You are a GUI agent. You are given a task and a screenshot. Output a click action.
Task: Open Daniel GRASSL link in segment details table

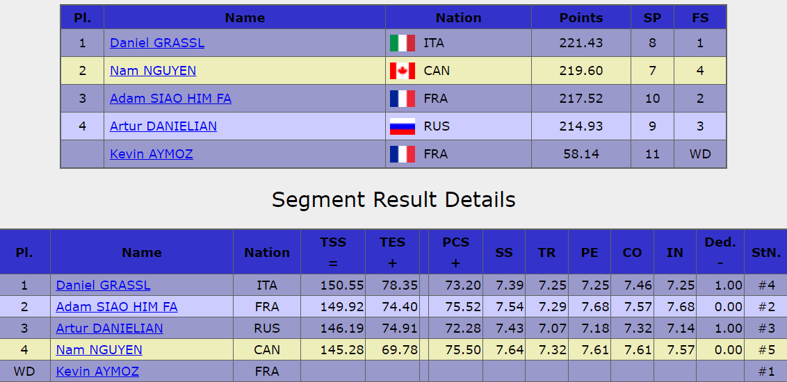[103, 285]
